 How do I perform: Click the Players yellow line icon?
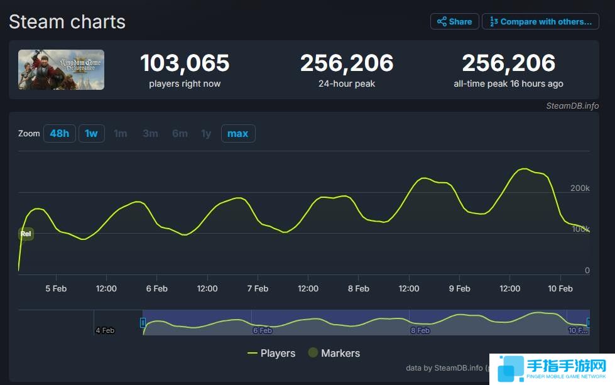tap(253, 353)
